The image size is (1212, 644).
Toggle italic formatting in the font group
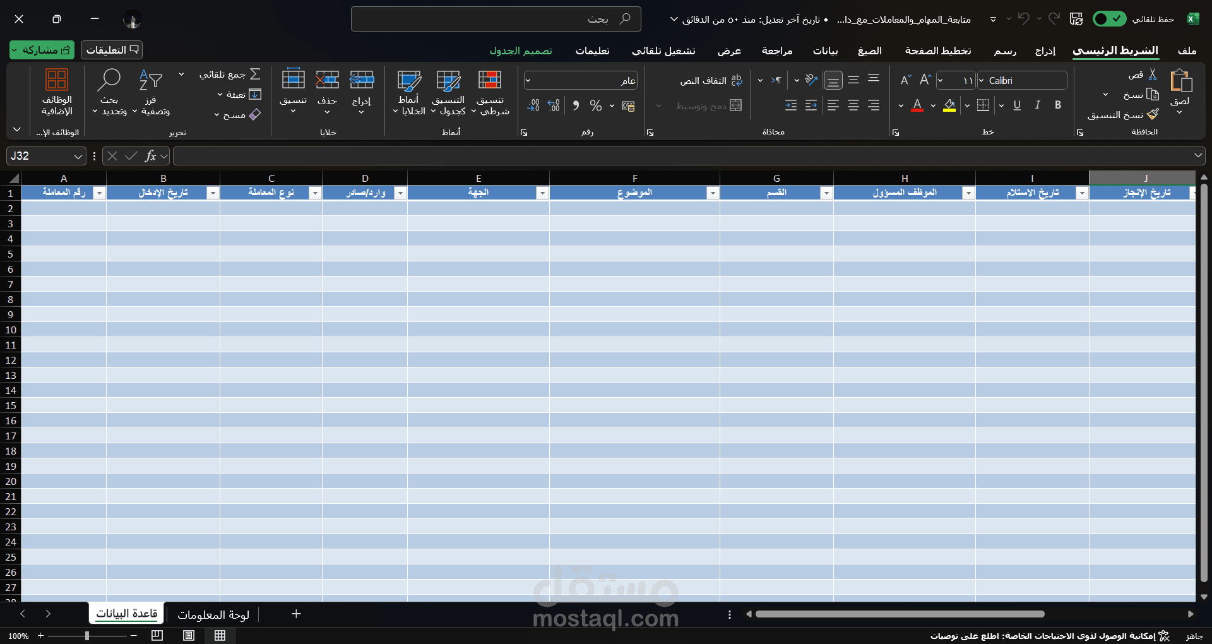pos(1037,105)
